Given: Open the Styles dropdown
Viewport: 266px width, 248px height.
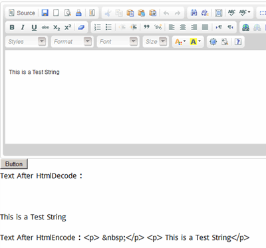Looking at the screenshot, I should [27, 41].
